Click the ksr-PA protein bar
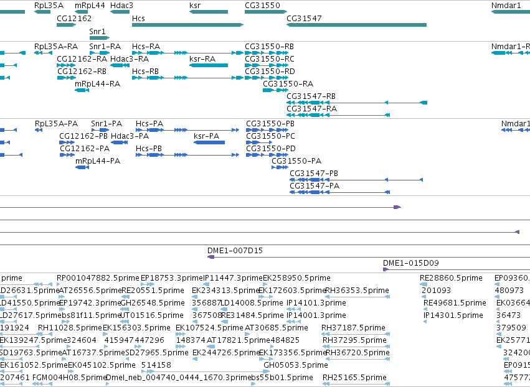This screenshot has width=530, height=387. click(209, 142)
